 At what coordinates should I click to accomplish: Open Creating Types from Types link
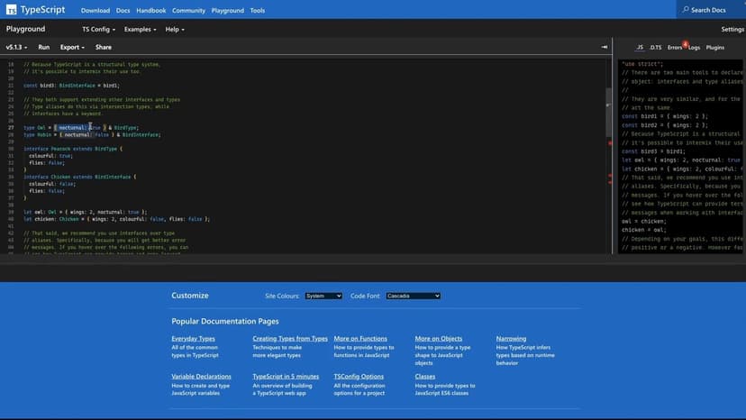click(290, 339)
